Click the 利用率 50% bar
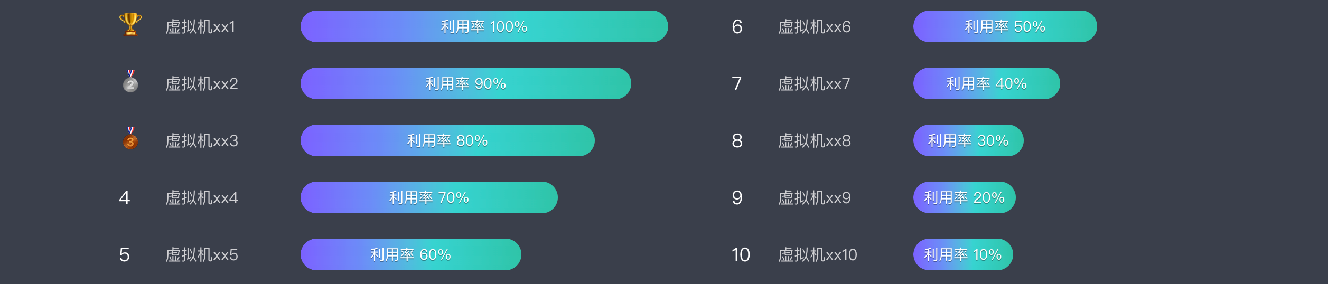Screen dimensions: 1328x284 1005,26
